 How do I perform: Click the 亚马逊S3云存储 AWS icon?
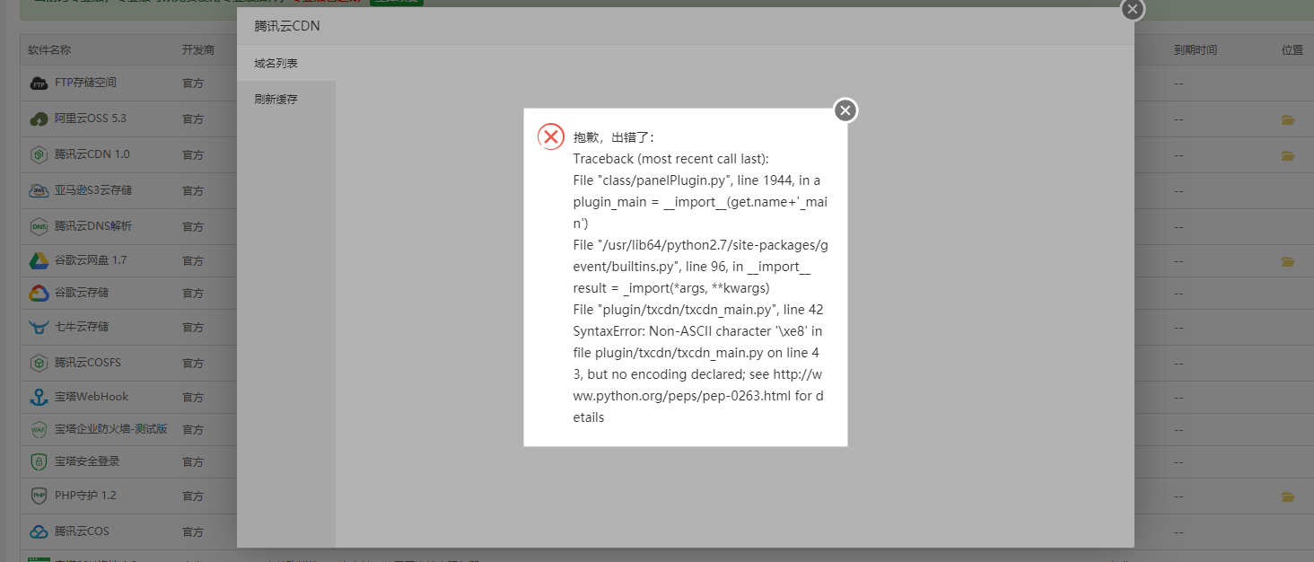point(39,190)
